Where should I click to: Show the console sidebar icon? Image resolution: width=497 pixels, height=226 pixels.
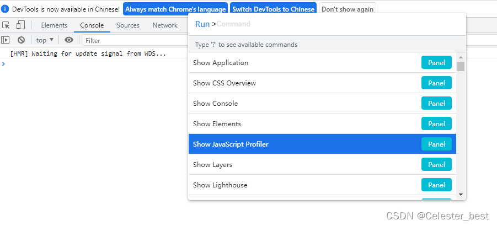[6, 40]
